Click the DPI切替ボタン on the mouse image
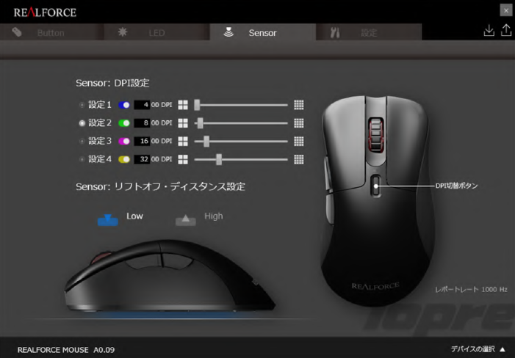 coord(376,186)
